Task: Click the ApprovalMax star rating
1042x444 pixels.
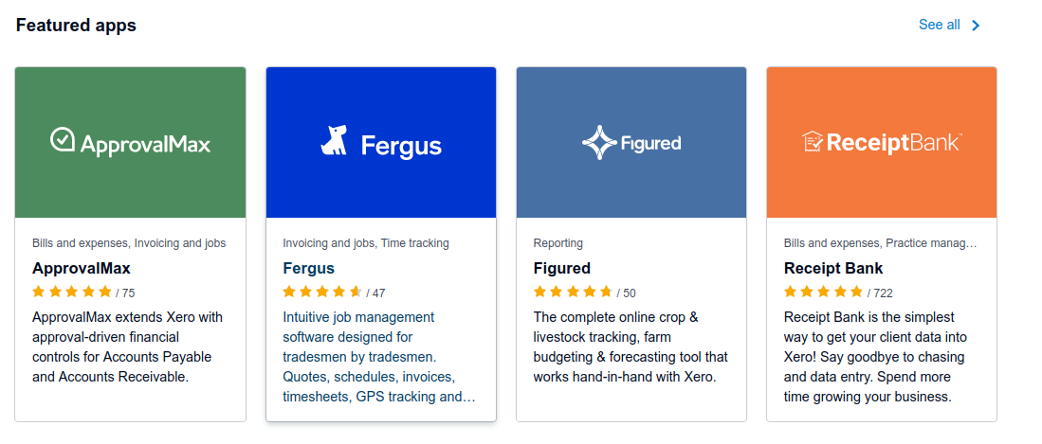Action: coord(72,292)
